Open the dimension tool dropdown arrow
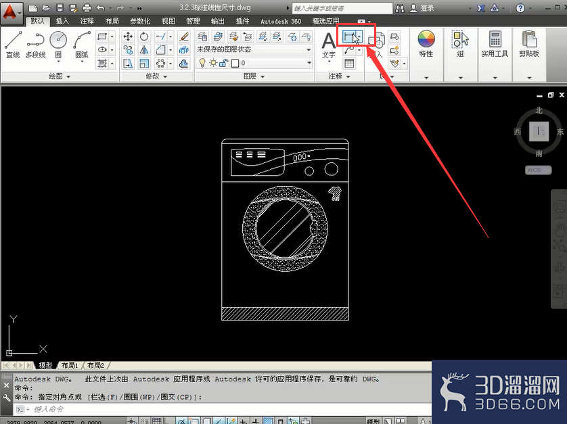The width and height of the screenshot is (567, 424). pyautogui.click(x=359, y=37)
